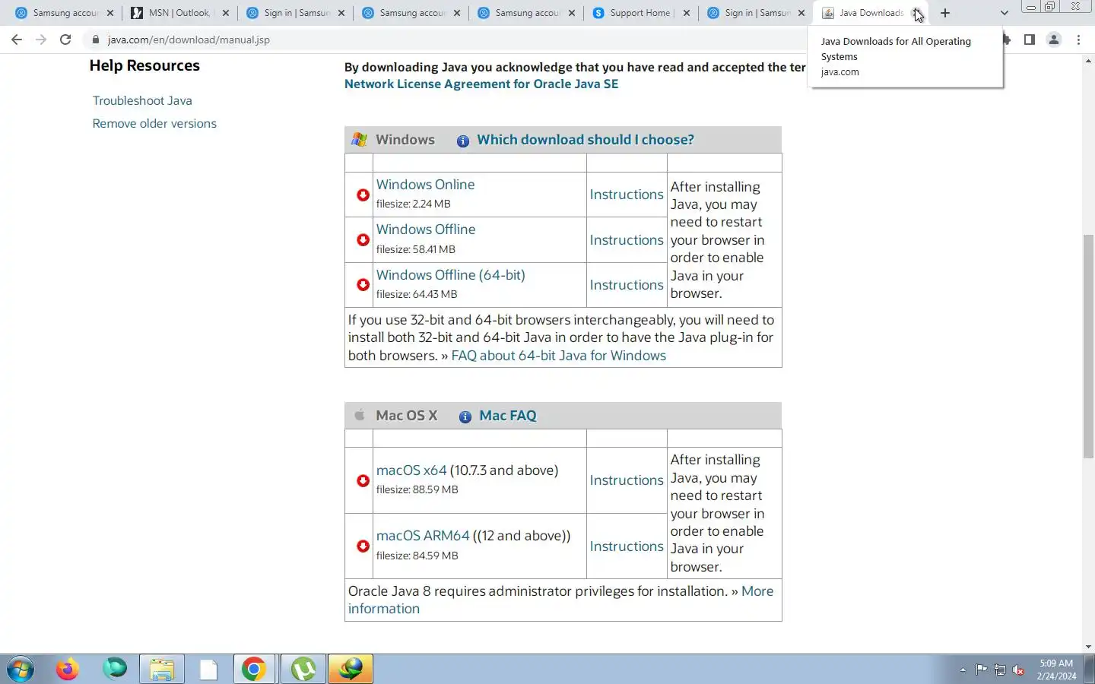This screenshot has width=1095, height=684.
Task: Open Chrome's three-dot menu
Action: [x=1078, y=40]
